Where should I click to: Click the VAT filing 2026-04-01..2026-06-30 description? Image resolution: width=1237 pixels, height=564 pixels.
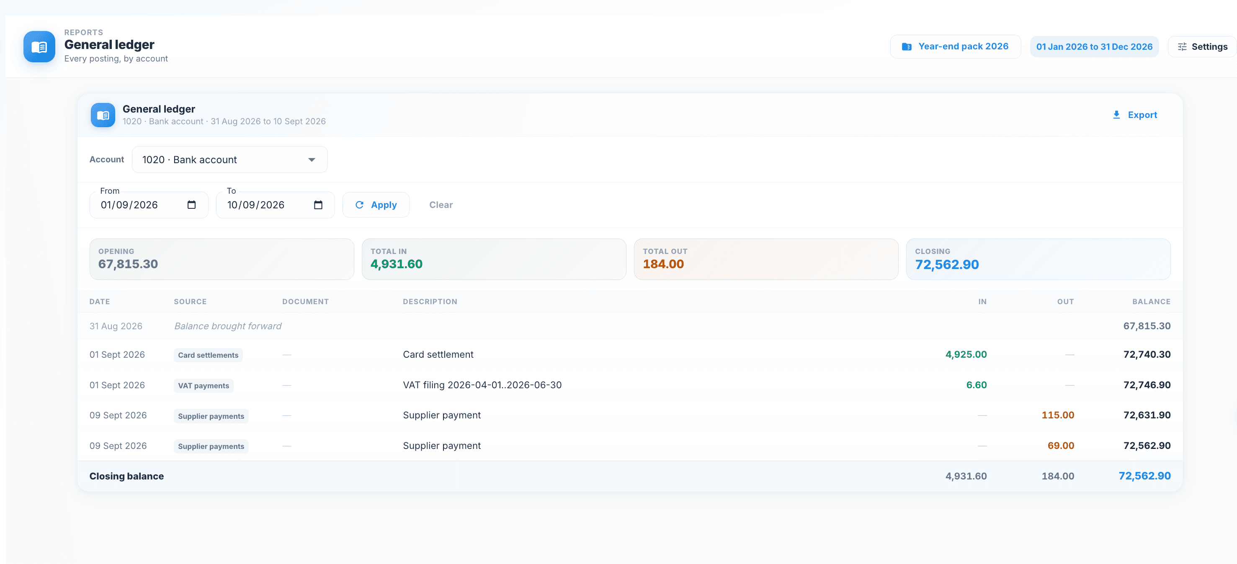click(482, 385)
